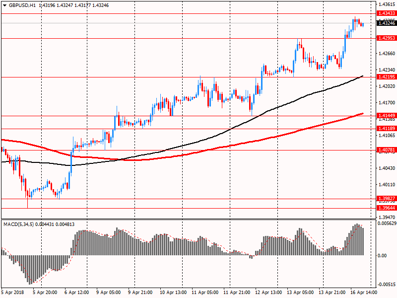Select the 1.41189 level label
Image resolution: width=397 pixels, height=298 pixels.
pyautogui.click(x=387, y=129)
